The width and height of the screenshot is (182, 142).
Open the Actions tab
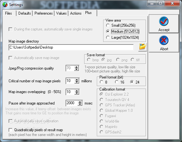coord(76,13)
